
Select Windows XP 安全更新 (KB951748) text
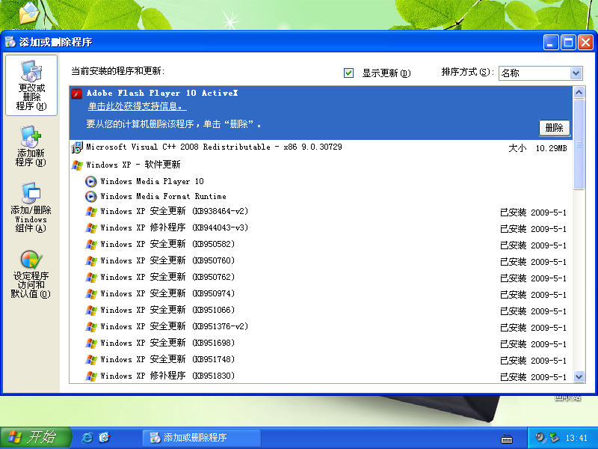[x=167, y=360]
